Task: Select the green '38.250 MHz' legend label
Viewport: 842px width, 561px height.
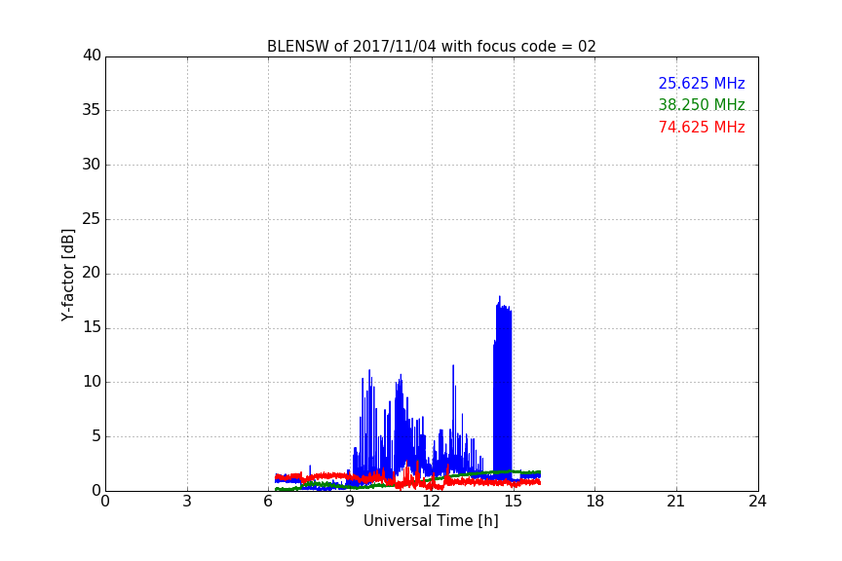Action: point(702,104)
